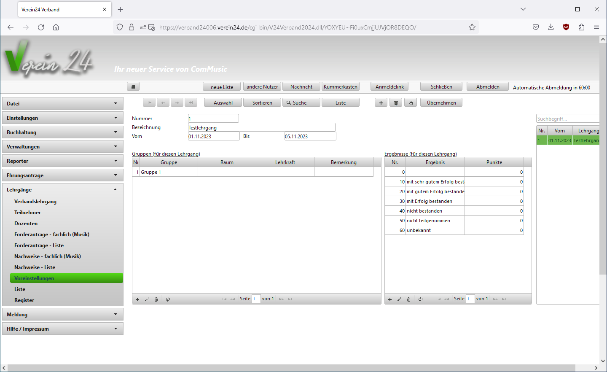
Task: Click the copy record icon beside Übernehmen
Action: point(411,102)
